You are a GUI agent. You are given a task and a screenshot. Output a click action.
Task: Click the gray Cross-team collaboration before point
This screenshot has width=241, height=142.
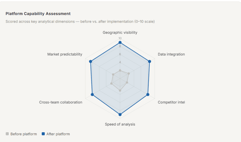111,84
